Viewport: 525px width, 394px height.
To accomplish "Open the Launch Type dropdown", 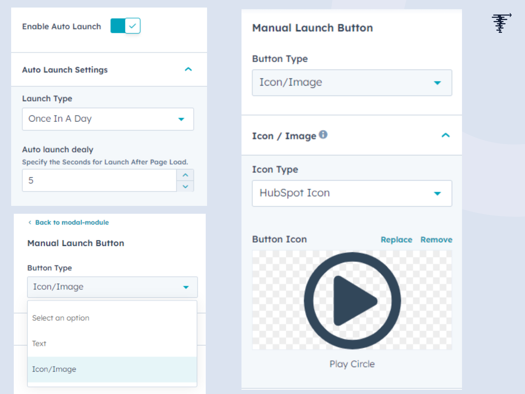I will coord(108,119).
